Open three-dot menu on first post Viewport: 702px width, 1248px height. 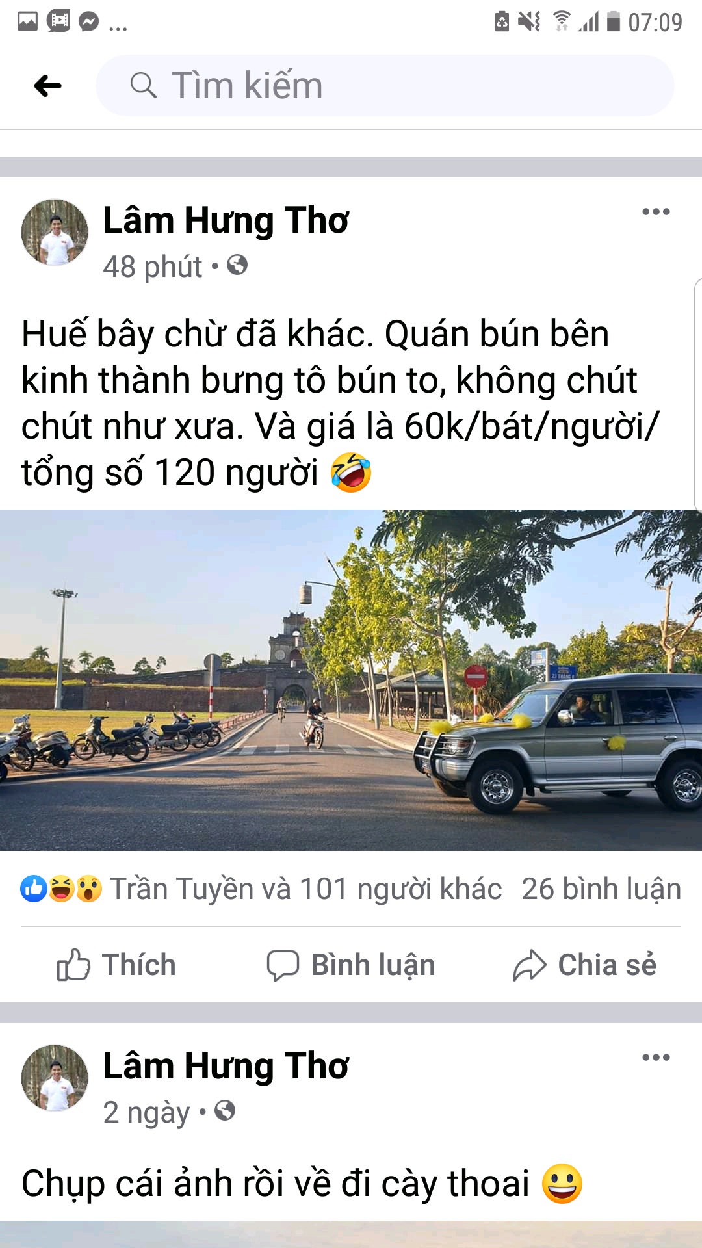click(x=656, y=211)
